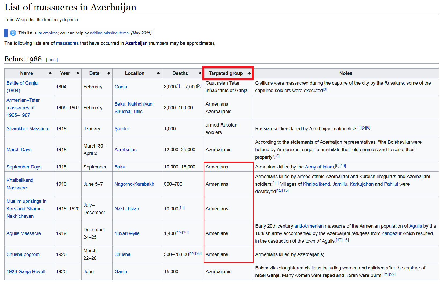Click Nakhchivan location in Muslim uprisings row
Viewport: 442px width, 284px height.
tap(127, 209)
